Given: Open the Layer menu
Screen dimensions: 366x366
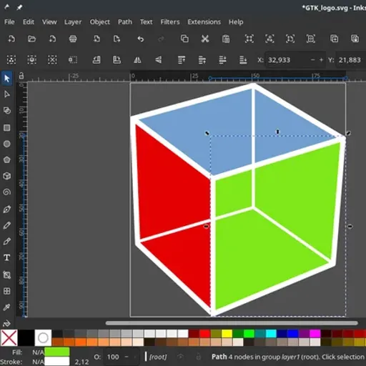Looking at the screenshot, I should (x=73, y=22).
